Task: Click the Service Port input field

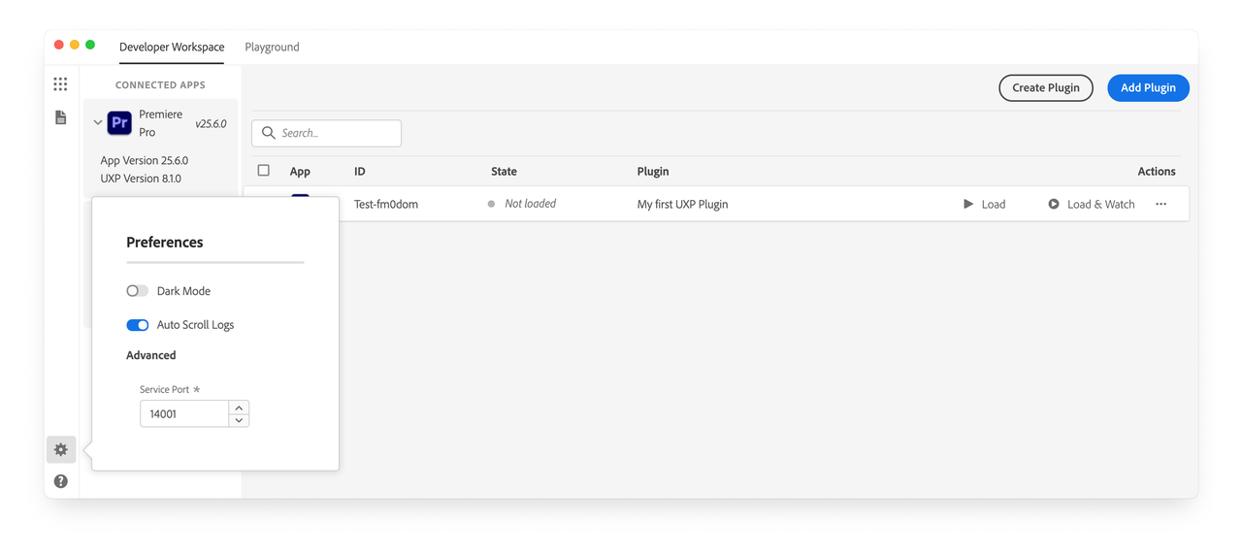Action: [x=184, y=414]
